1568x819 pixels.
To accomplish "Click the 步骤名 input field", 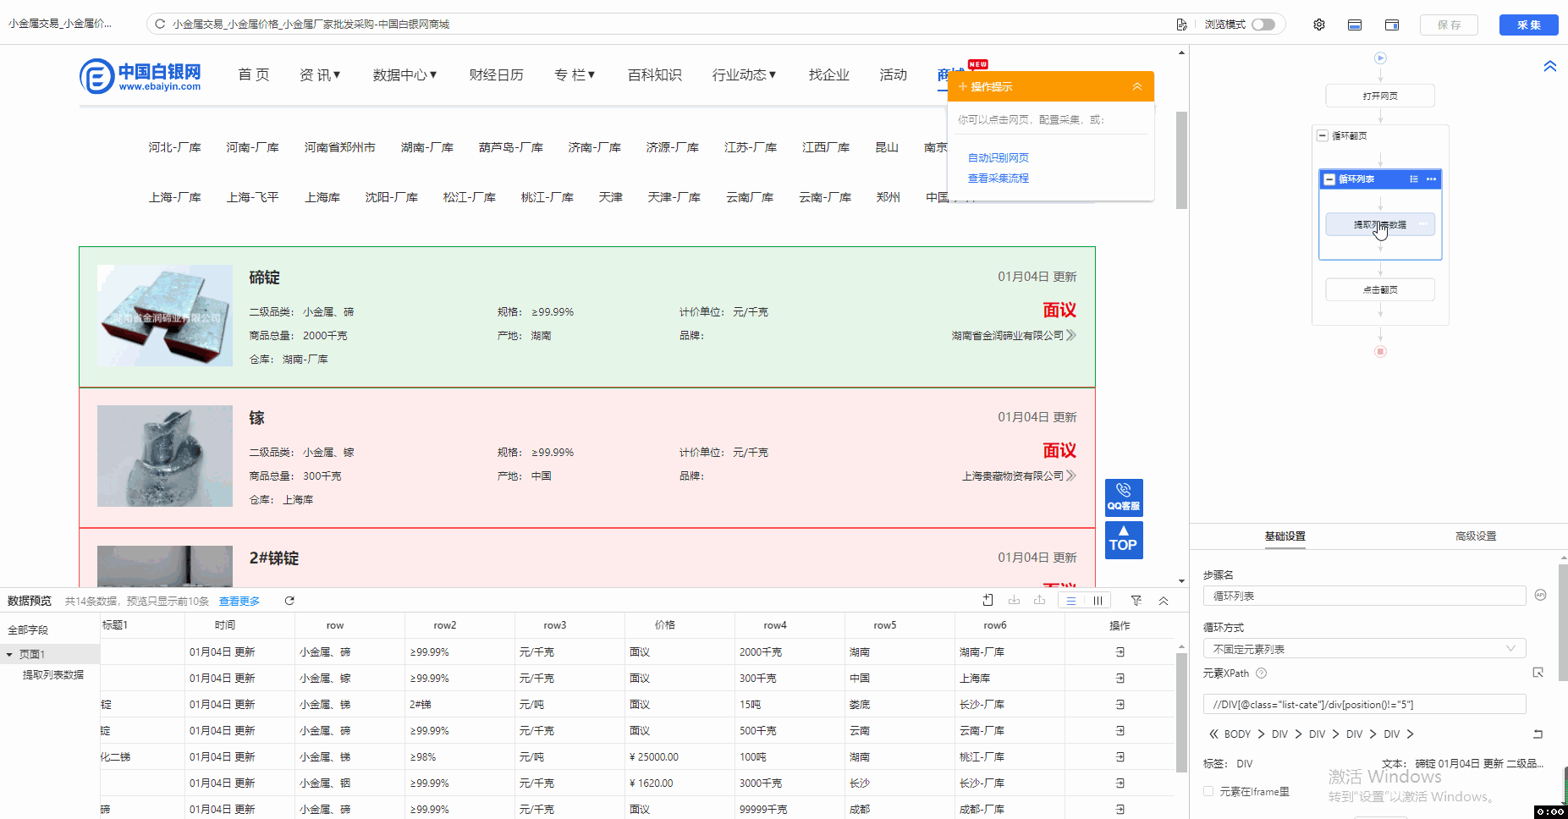I will pyautogui.click(x=1363, y=596).
